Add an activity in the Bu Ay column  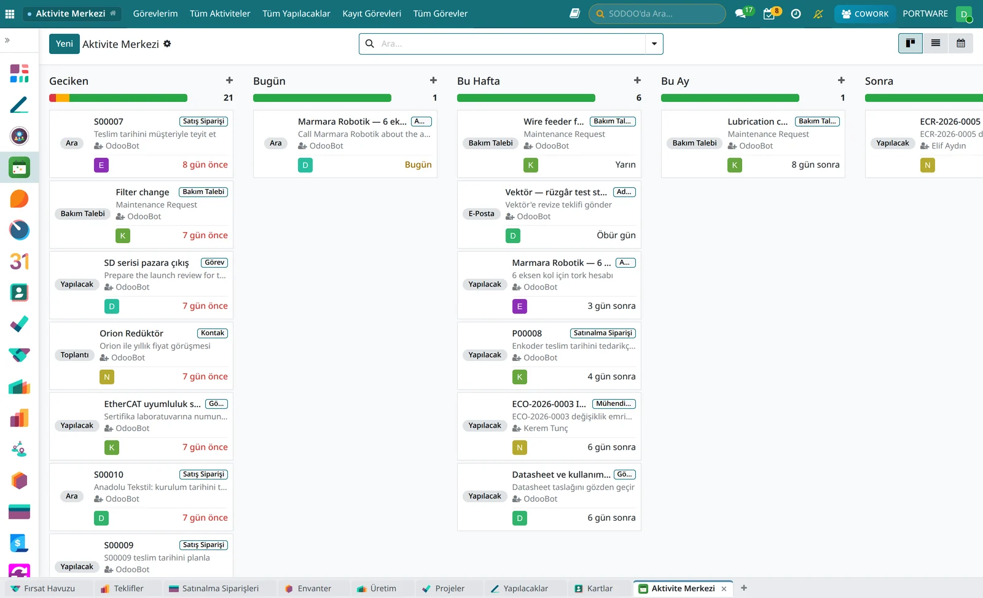point(841,80)
